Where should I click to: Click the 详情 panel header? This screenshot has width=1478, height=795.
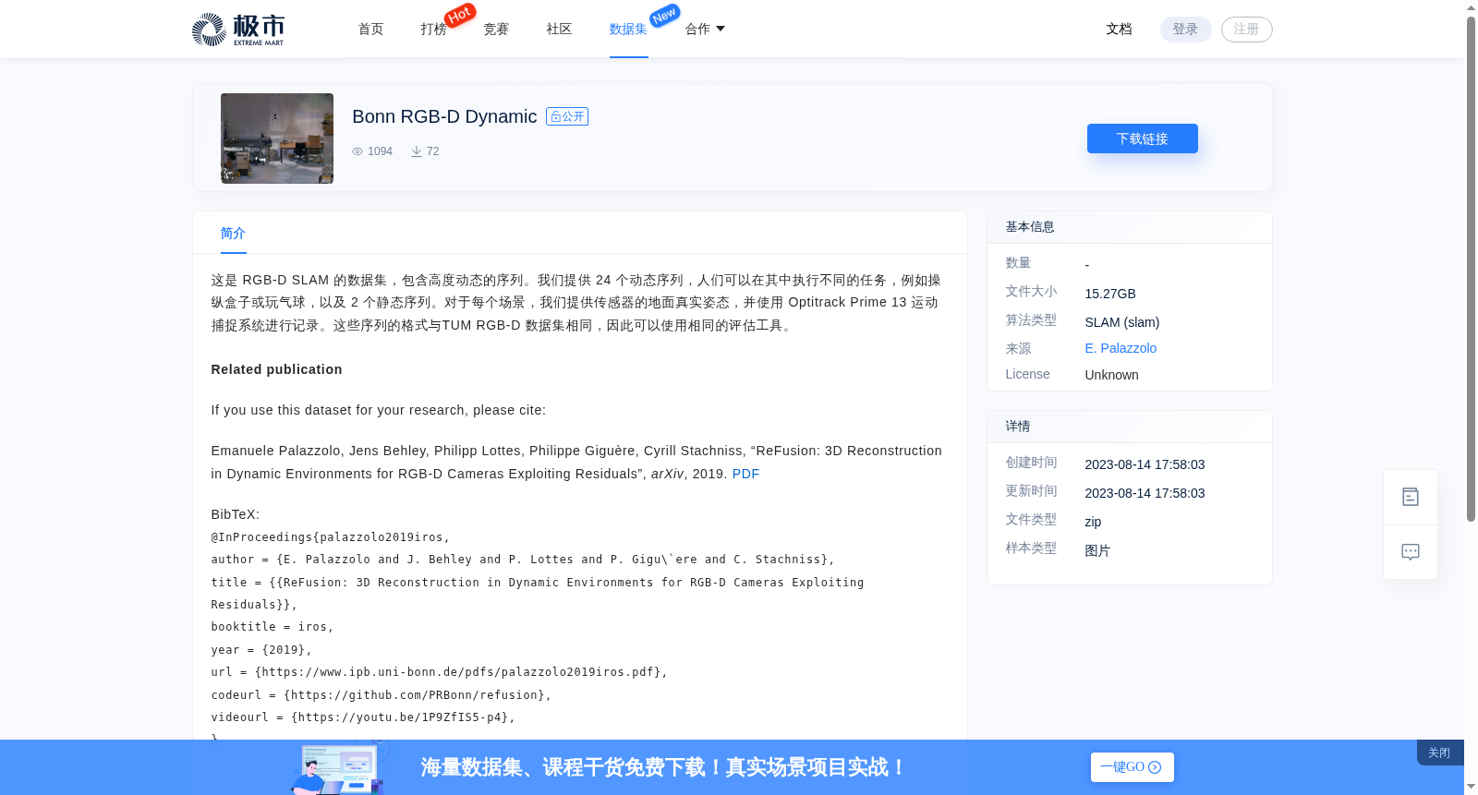point(1130,427)
